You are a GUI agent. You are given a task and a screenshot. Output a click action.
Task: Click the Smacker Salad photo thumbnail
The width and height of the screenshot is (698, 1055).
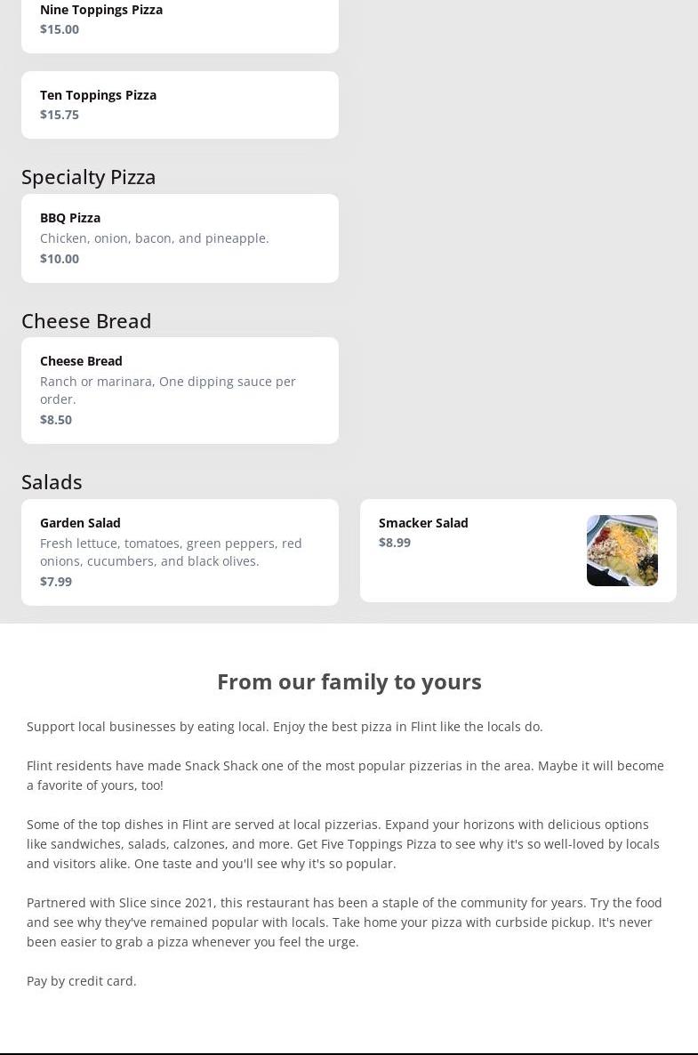coord(622,551)
